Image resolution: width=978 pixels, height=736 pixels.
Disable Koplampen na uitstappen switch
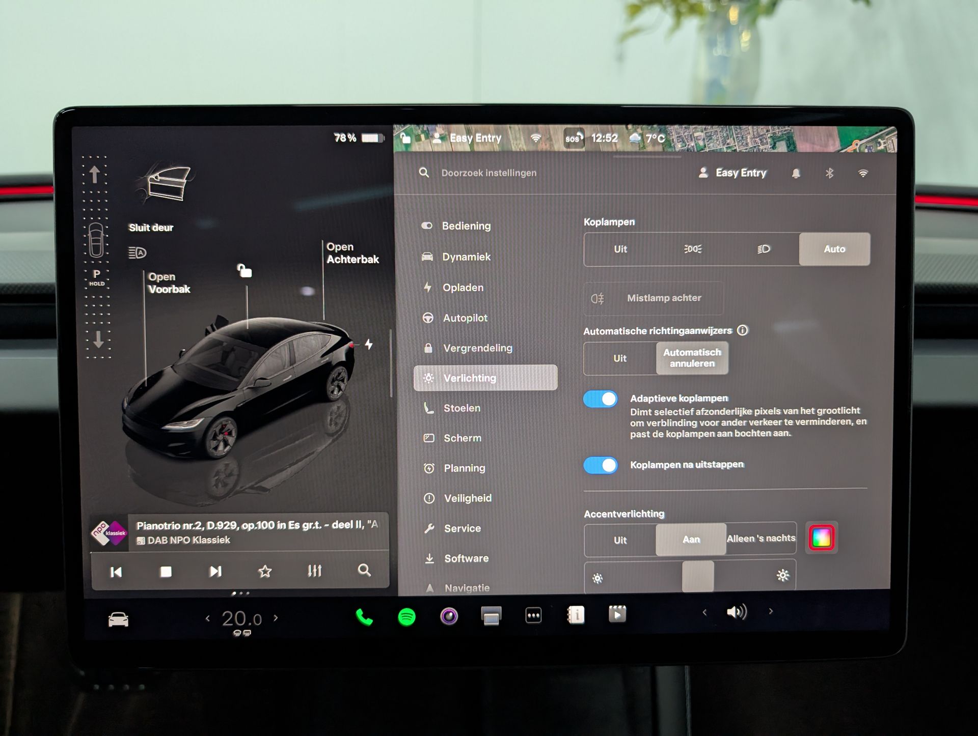601,465
